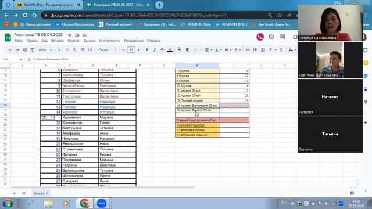The height and width of the screenshot is (209, 372).
Task: Open the FABERLIC-Sliza bookmark
Action: point(196,24)
